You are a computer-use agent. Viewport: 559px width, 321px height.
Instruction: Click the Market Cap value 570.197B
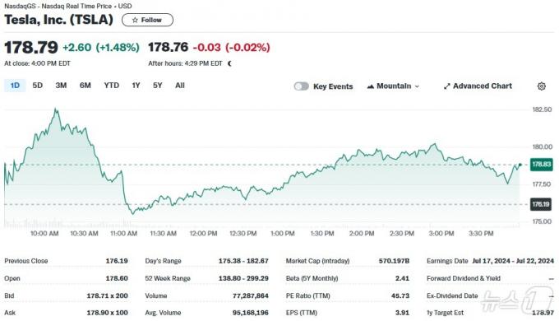pyautogui.click(x=394, y=261)
